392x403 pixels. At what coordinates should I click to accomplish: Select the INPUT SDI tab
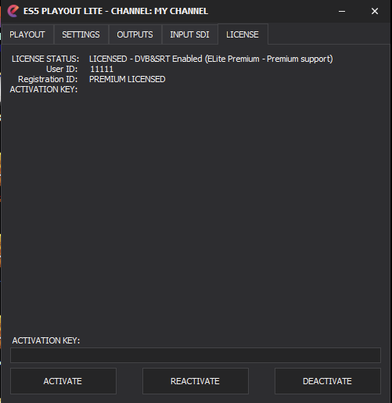pos(189,34)
